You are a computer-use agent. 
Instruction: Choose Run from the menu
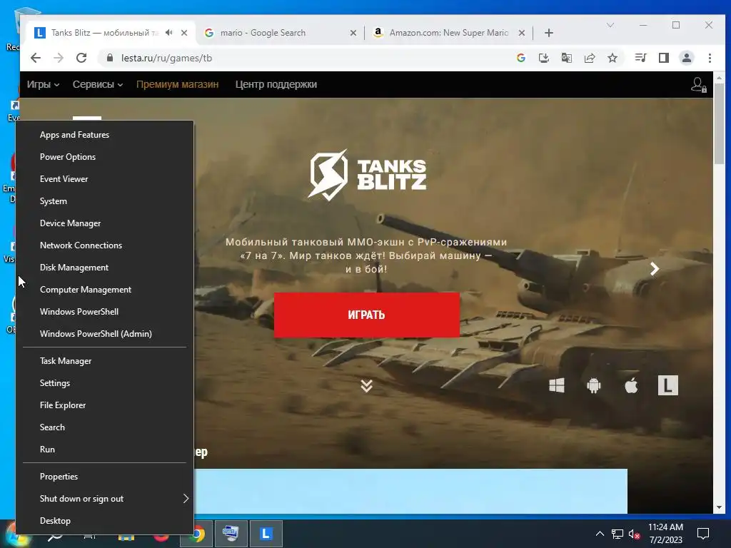105,450
